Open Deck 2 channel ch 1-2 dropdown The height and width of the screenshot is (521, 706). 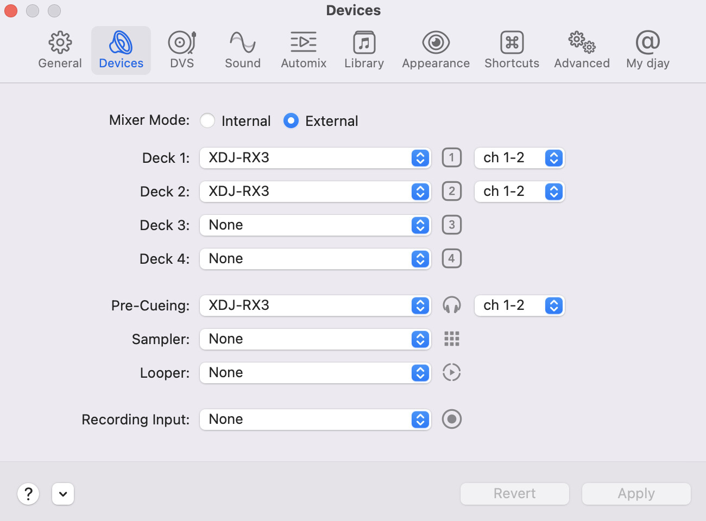(x=520, y=192)
